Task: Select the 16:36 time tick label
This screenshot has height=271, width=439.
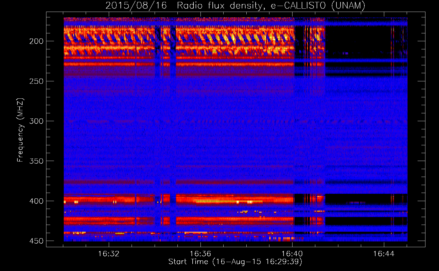Action: coord(200,254)
